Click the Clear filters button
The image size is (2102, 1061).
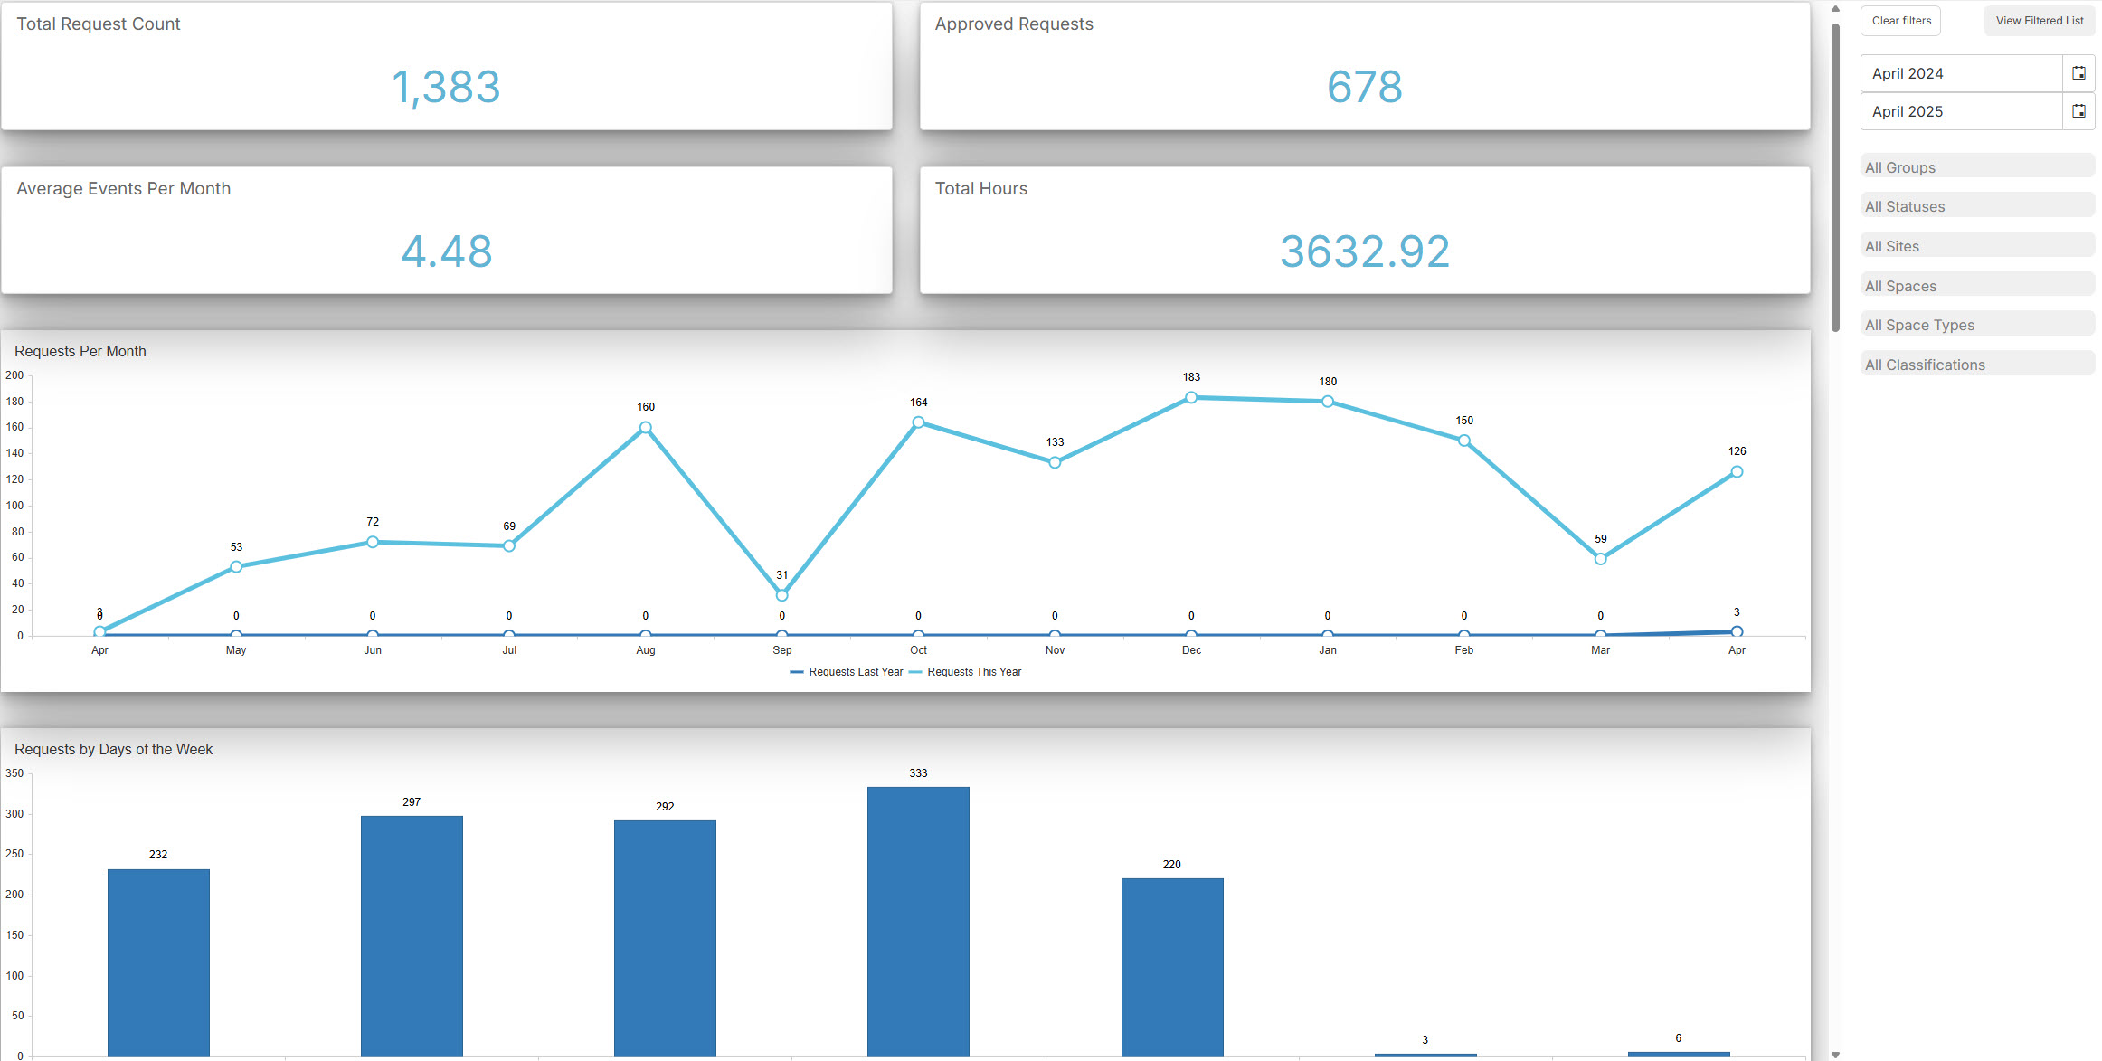pos(1901,21)
